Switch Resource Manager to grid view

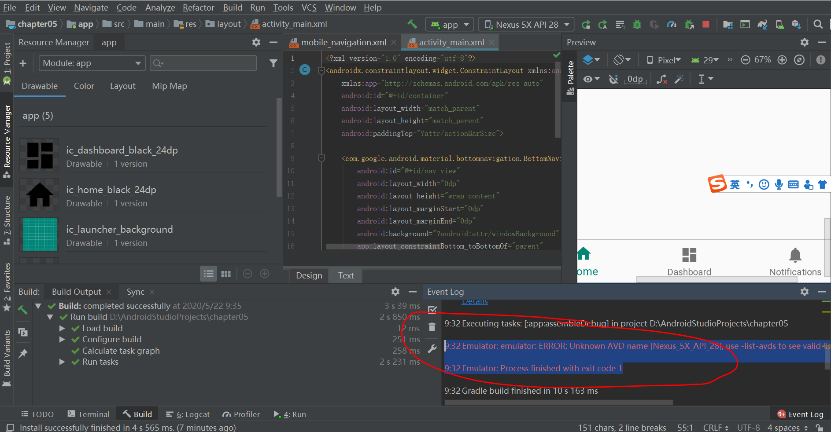(226, 274)
